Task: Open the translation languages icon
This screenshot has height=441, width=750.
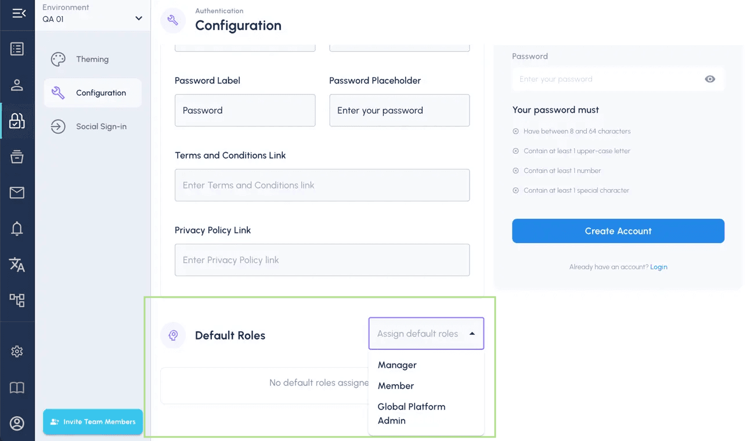Action: [17, 265]
